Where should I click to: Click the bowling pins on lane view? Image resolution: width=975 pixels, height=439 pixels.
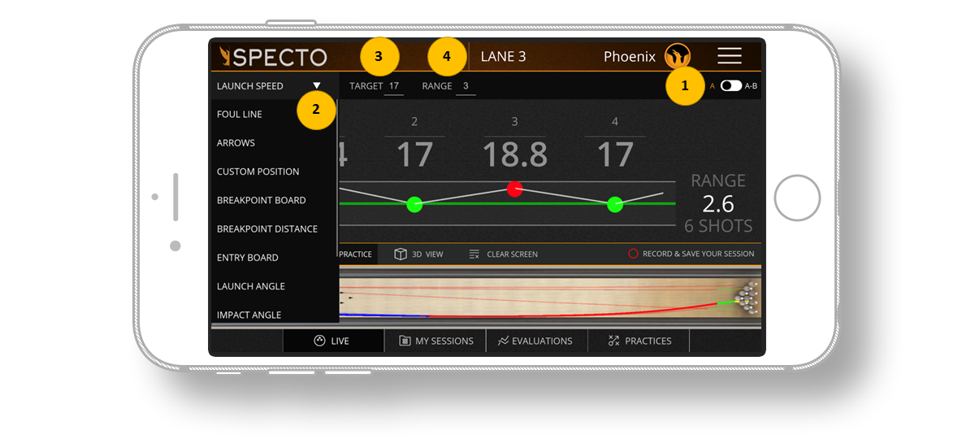coord(747,298)
